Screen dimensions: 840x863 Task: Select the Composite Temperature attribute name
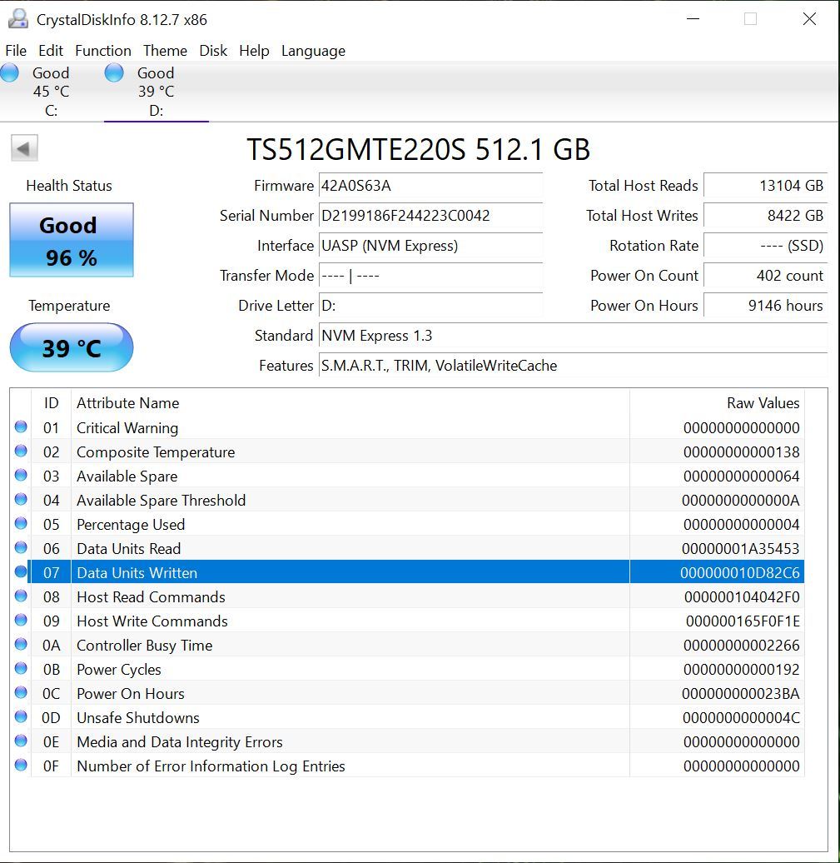(156, 451)
